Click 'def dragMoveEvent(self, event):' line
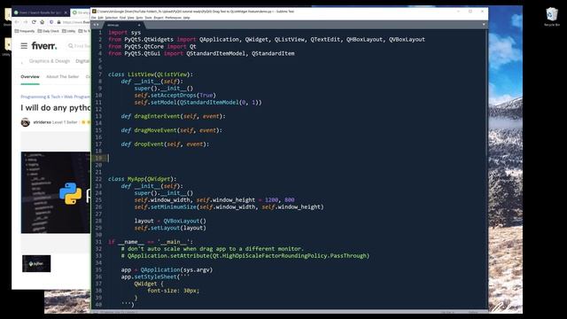 pos(172,130)
